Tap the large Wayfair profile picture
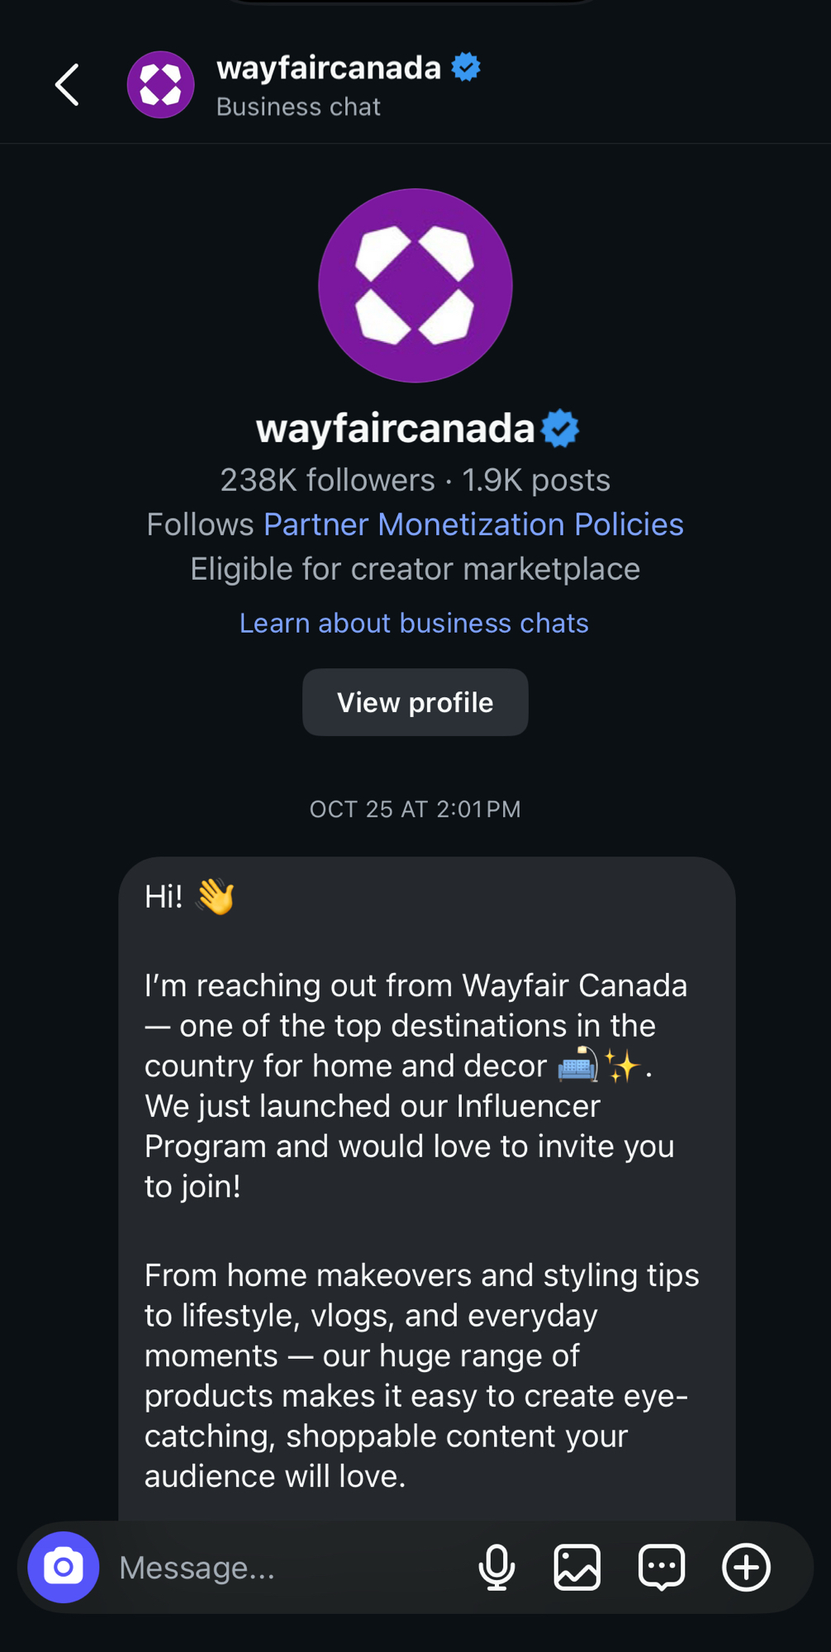831x1652 pixels. pyautogui.click(x=415, y=286)
